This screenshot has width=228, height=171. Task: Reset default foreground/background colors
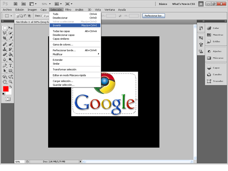click(x=4, y=94)
